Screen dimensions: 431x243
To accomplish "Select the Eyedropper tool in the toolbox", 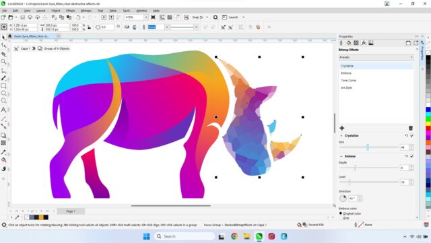I will tap(3, 152).
